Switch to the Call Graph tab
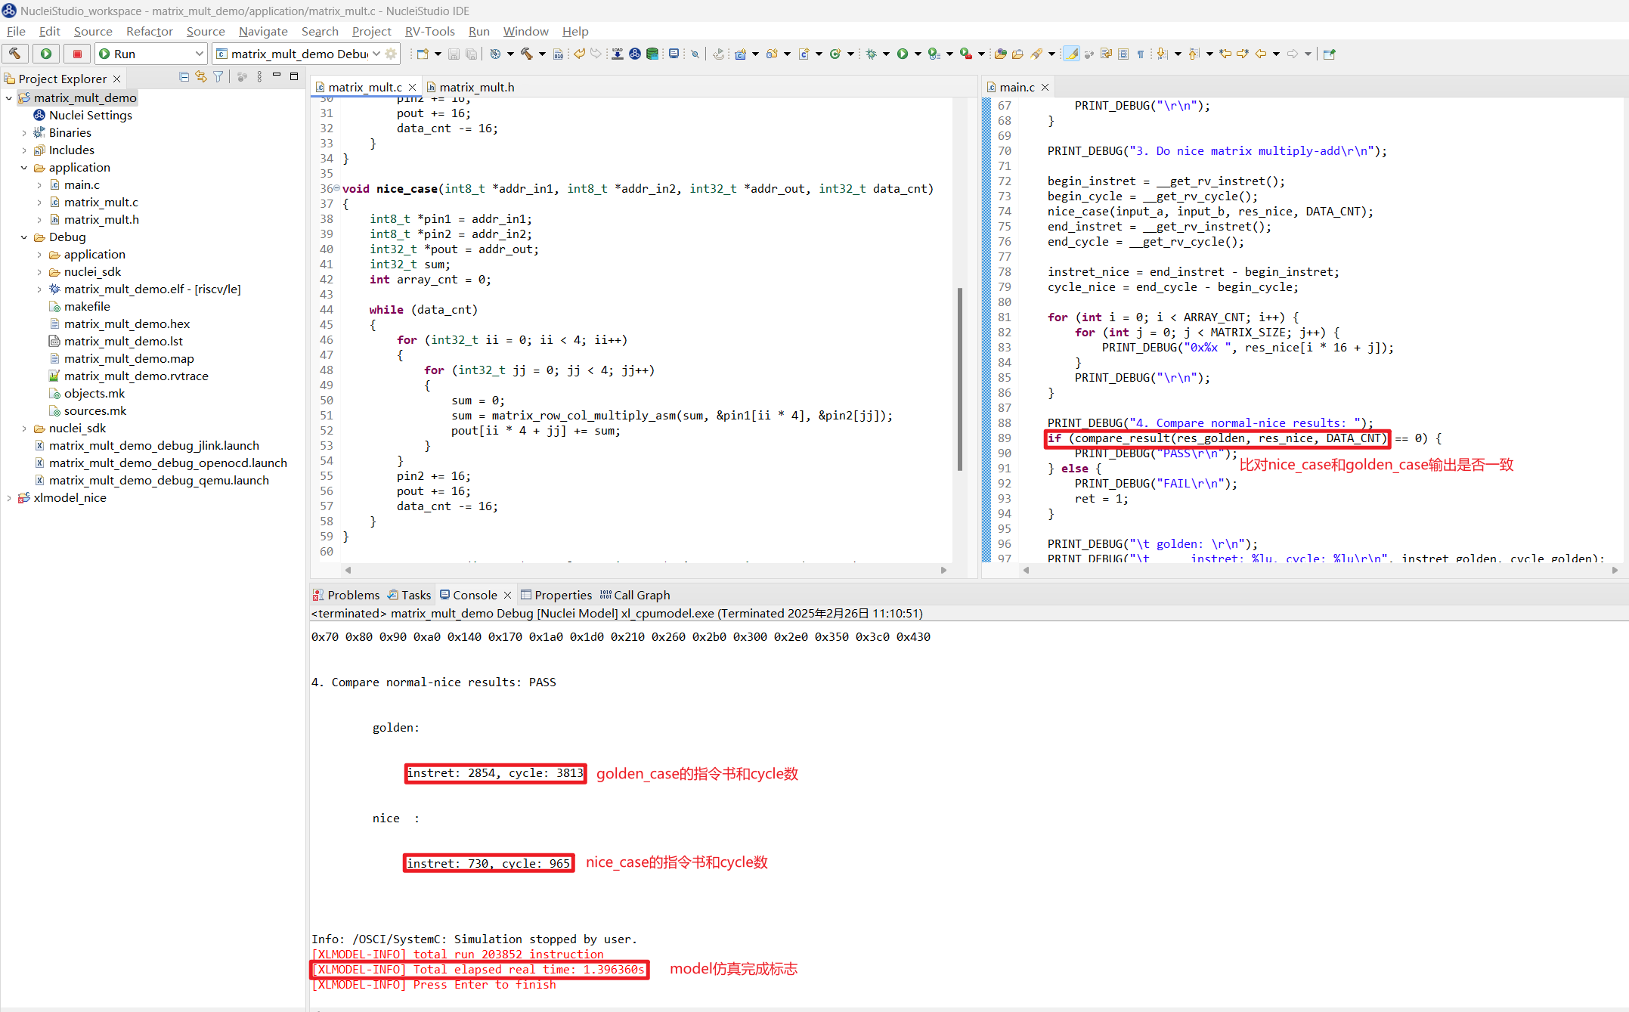This screenshot has width=1629, height=1012. click(x=635, y=596)
